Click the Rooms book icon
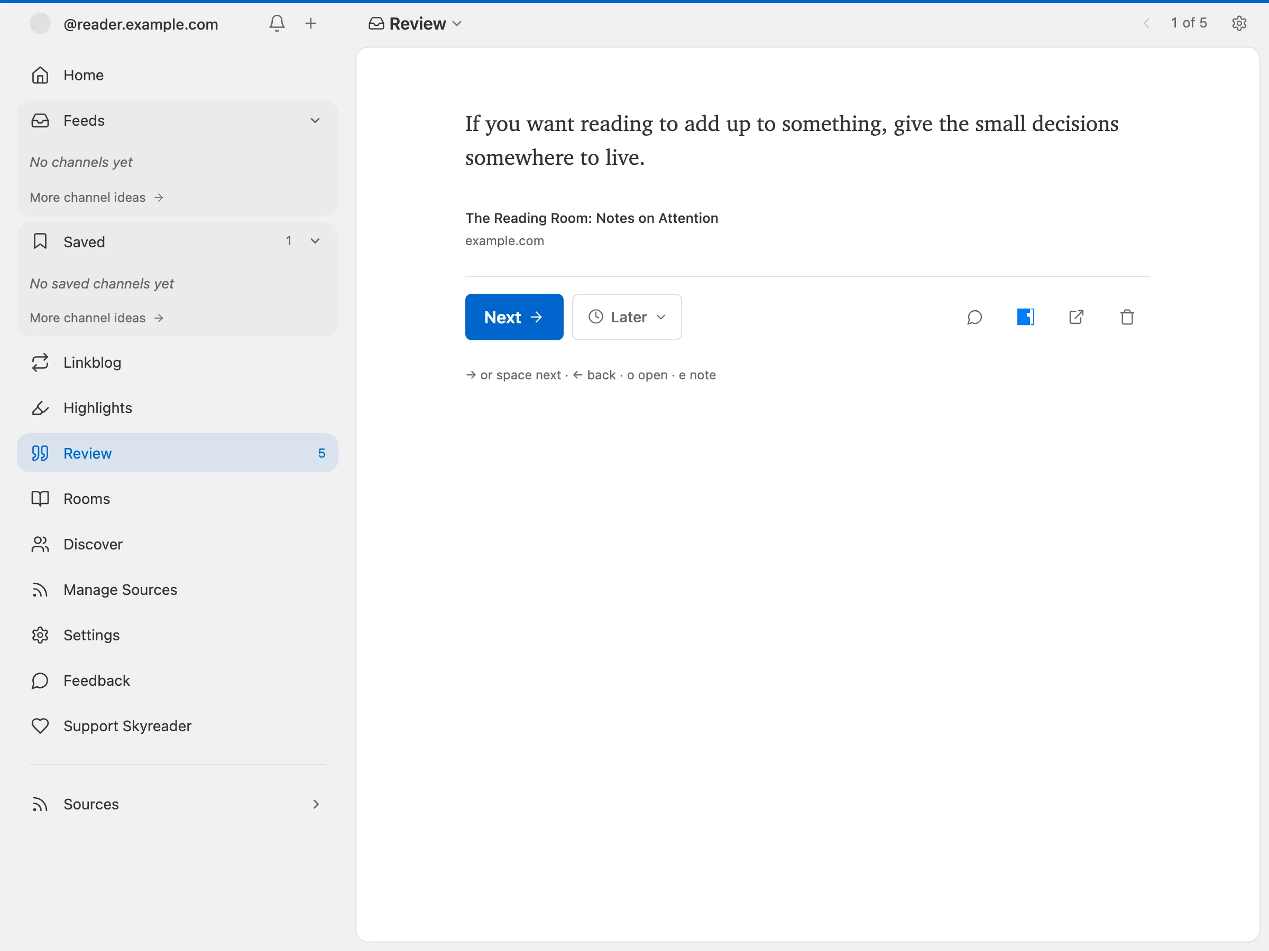 (x=40, y=499)
